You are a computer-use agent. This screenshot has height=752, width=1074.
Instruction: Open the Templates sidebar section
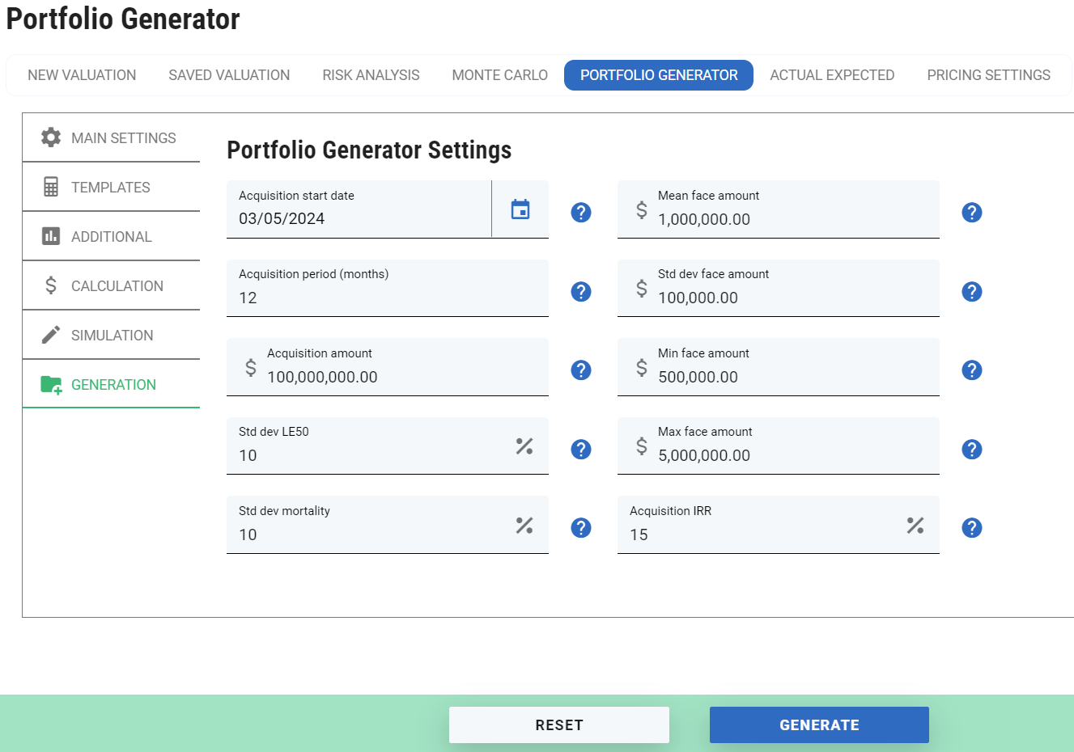111,188
